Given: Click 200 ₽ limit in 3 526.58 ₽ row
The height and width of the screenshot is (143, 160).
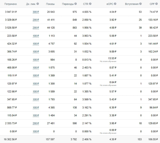Looking at the screenshot, I should pyautogui.click(x=36, y=28).
